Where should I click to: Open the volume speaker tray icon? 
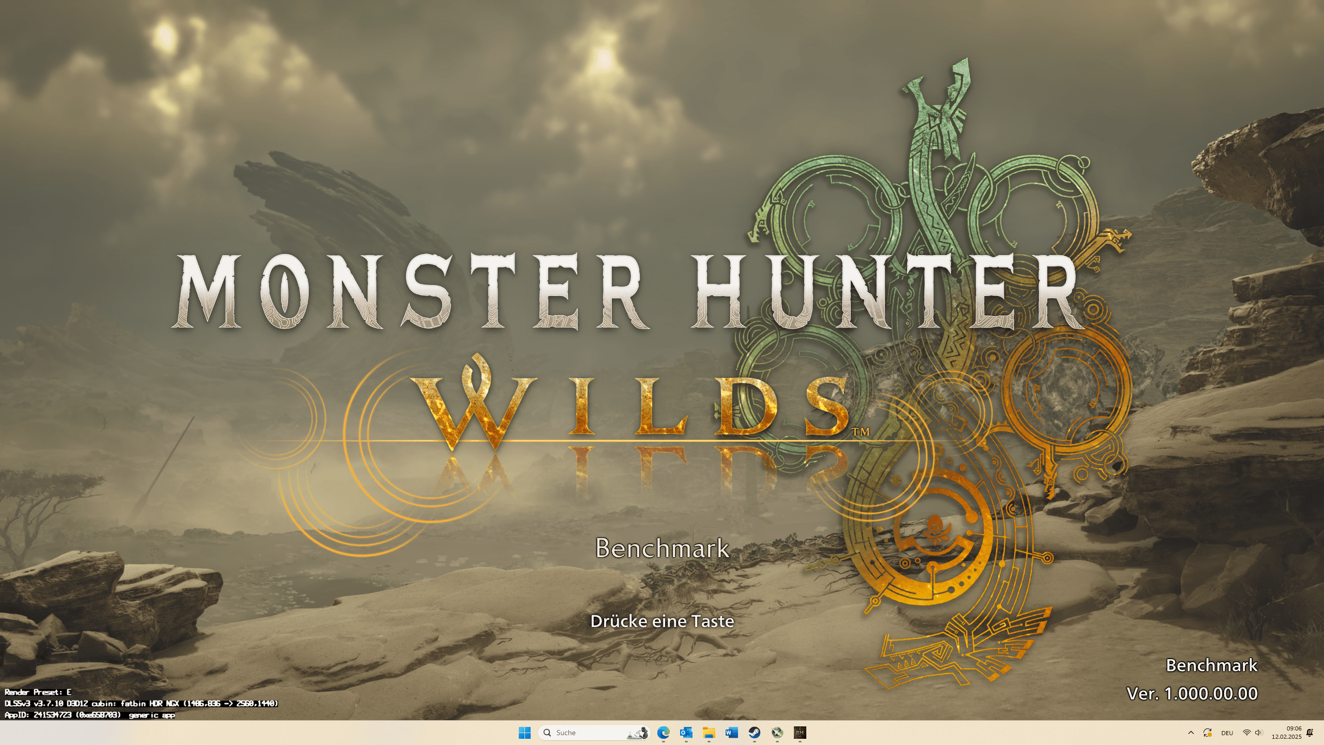point(1258,733)
